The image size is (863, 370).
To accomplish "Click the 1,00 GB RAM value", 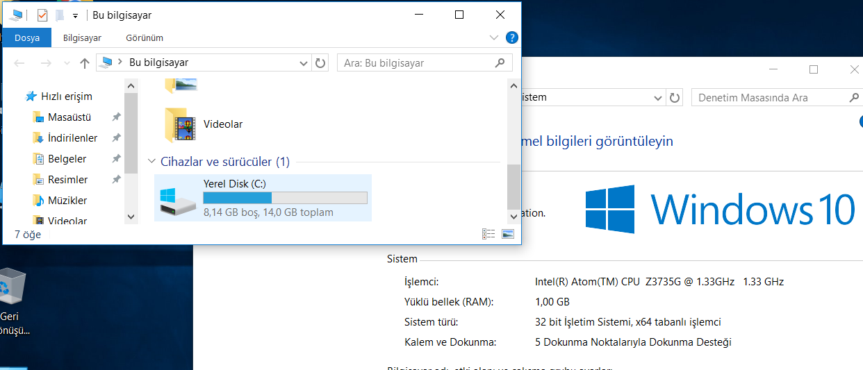I will [552, 302].
